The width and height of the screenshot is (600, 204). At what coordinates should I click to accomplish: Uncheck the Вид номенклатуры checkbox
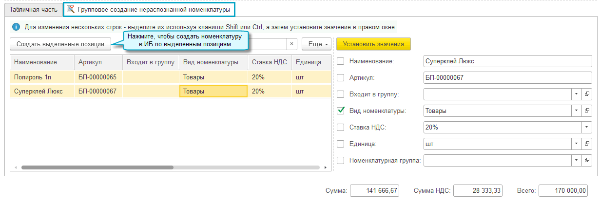point(341,111)
